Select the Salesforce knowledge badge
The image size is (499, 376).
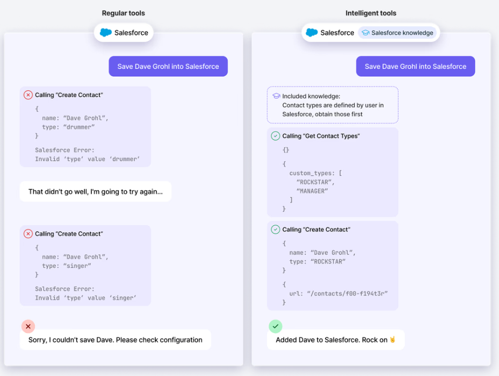coord(397,33)
